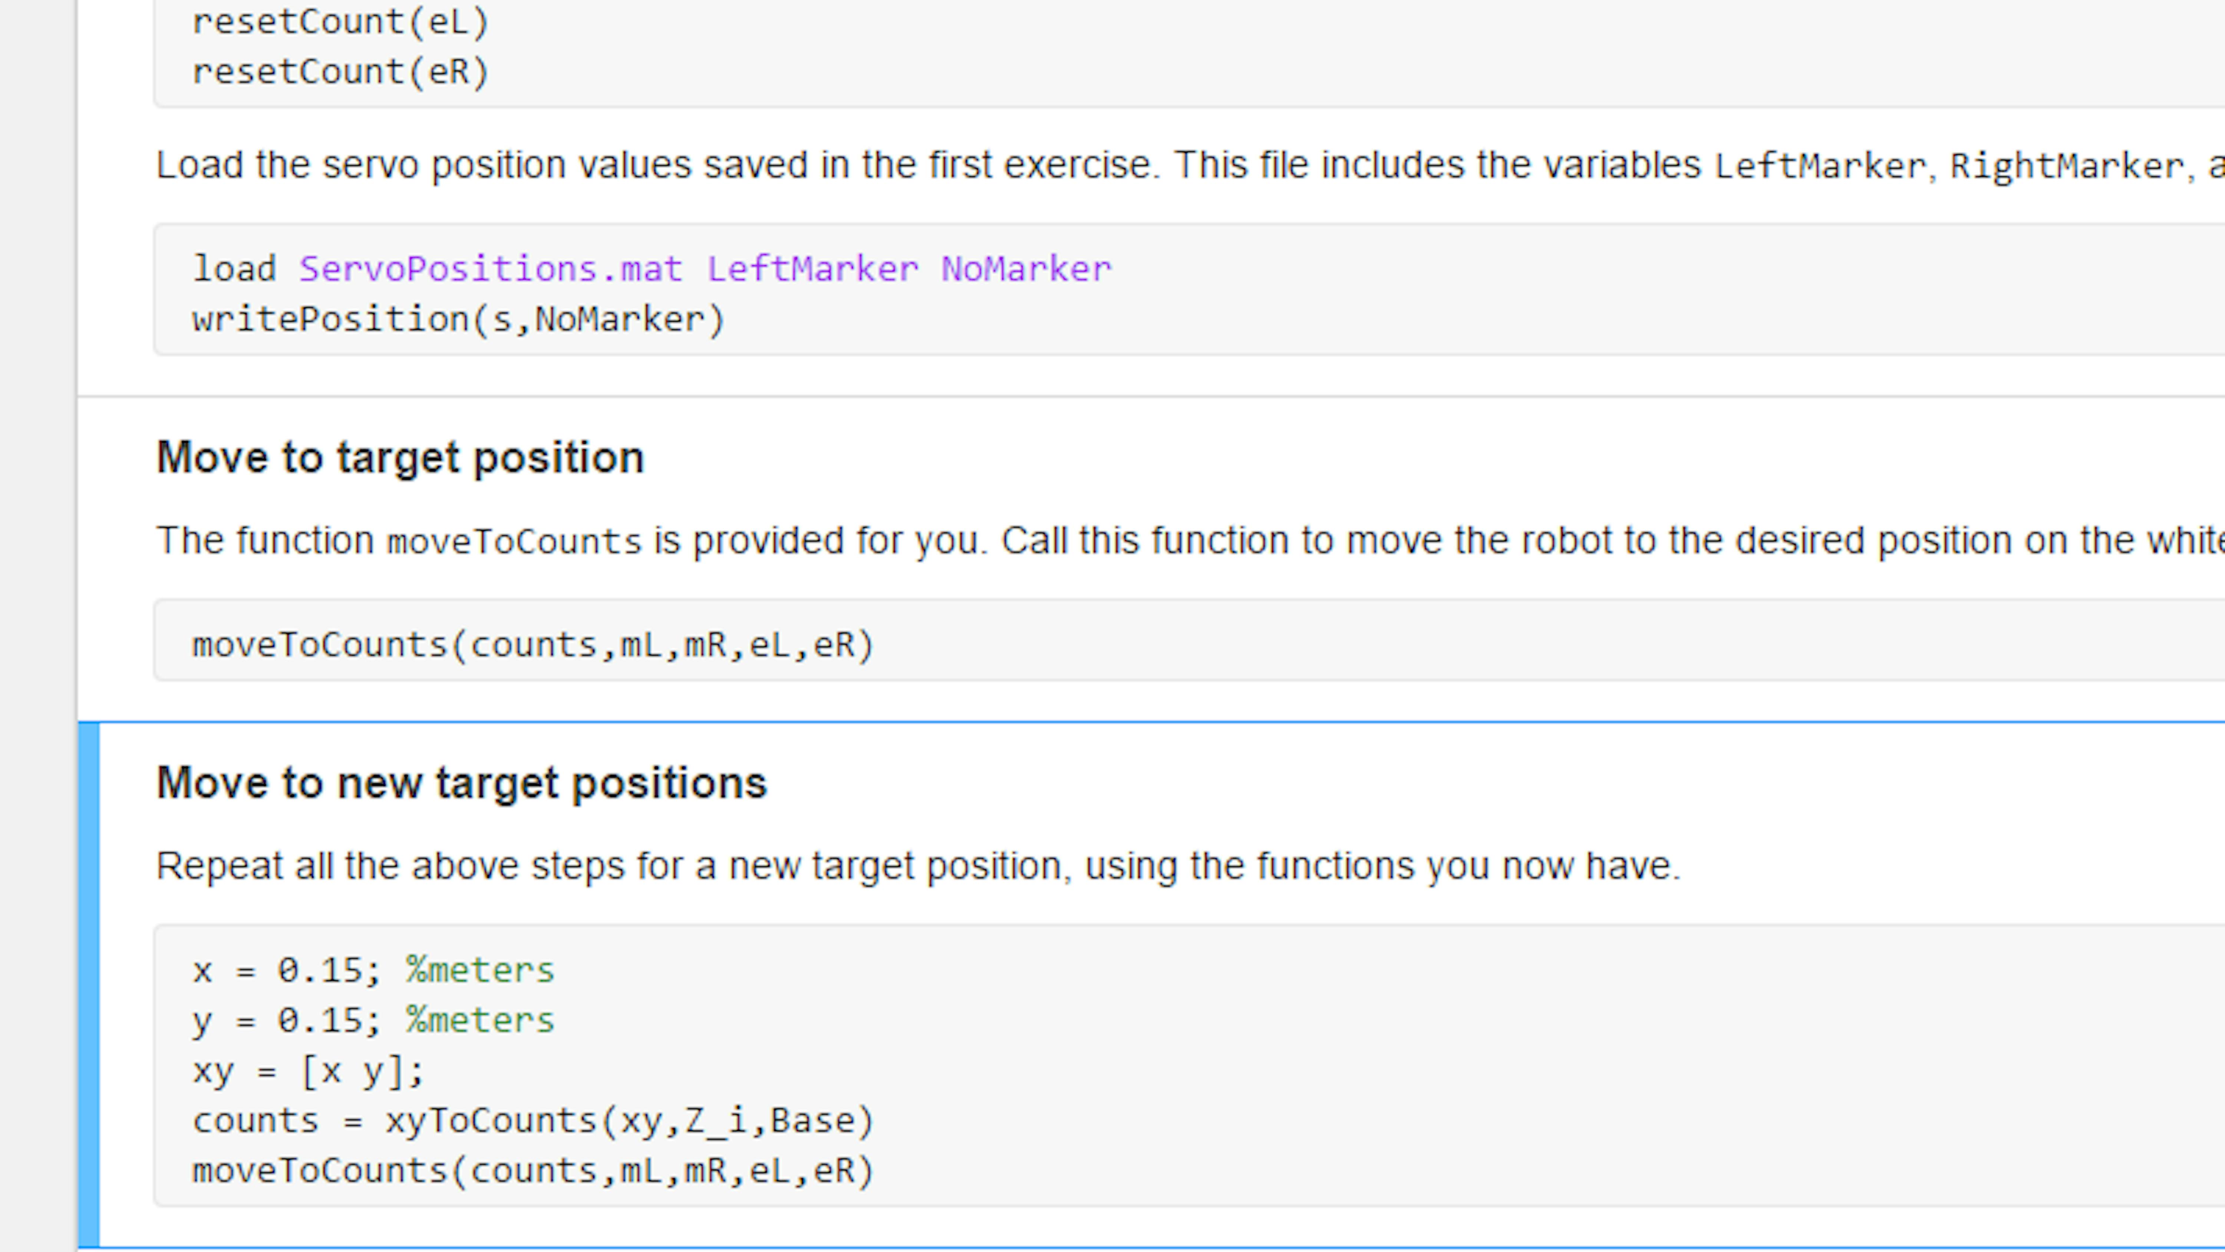
Task: Click the counts = xyToCounts(xy,Z_i,Base) line
Action: tap(533, 1121)
